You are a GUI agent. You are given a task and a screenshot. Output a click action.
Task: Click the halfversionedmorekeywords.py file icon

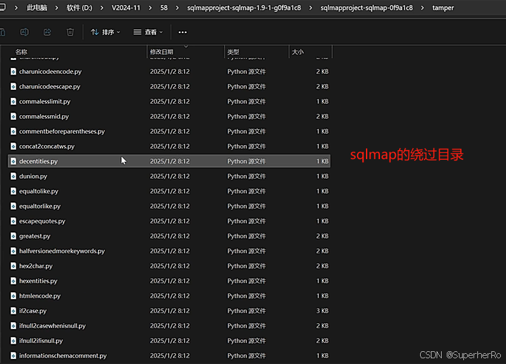[x=13, y=251]
